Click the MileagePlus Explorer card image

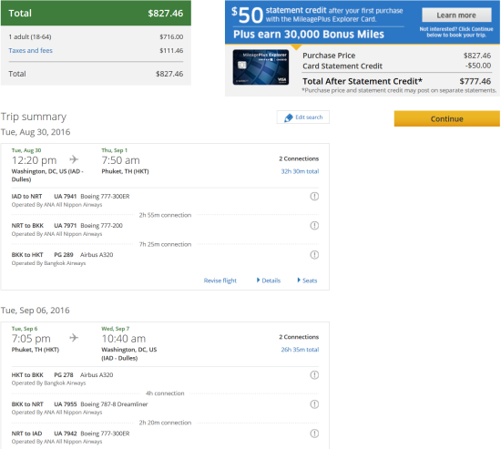point(261,67)
